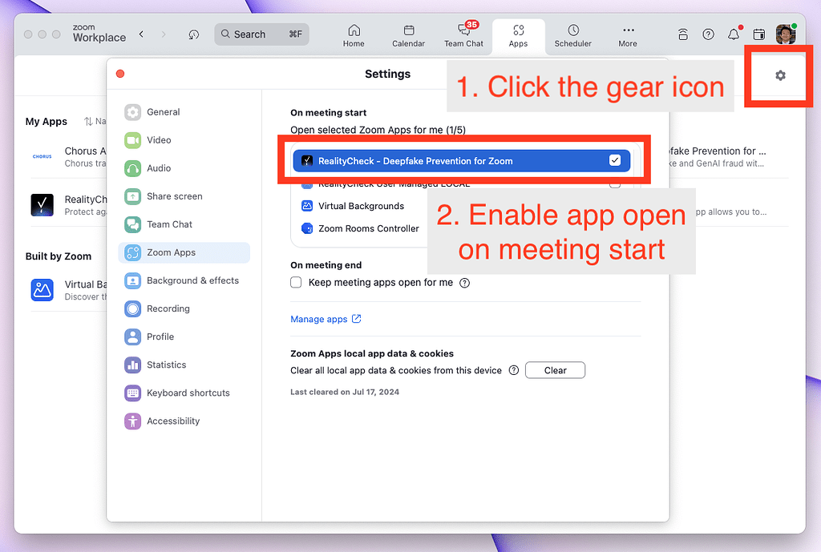The height and width of the screenshot is (552, 821).
Task: Click the Clear button for app data
Action: coord(555,369)
